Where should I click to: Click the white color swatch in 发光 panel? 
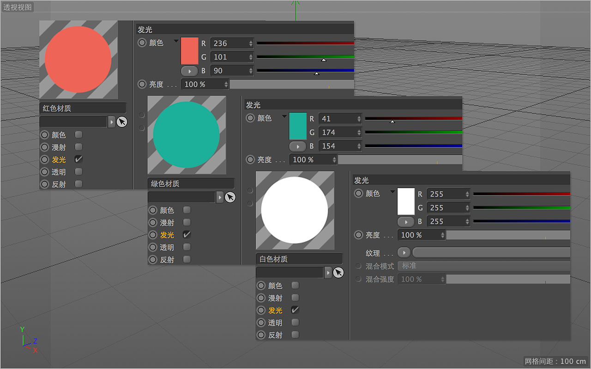[406, 202]
